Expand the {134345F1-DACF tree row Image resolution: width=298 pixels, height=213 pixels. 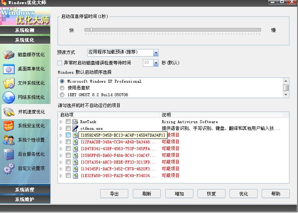point(61,169)
